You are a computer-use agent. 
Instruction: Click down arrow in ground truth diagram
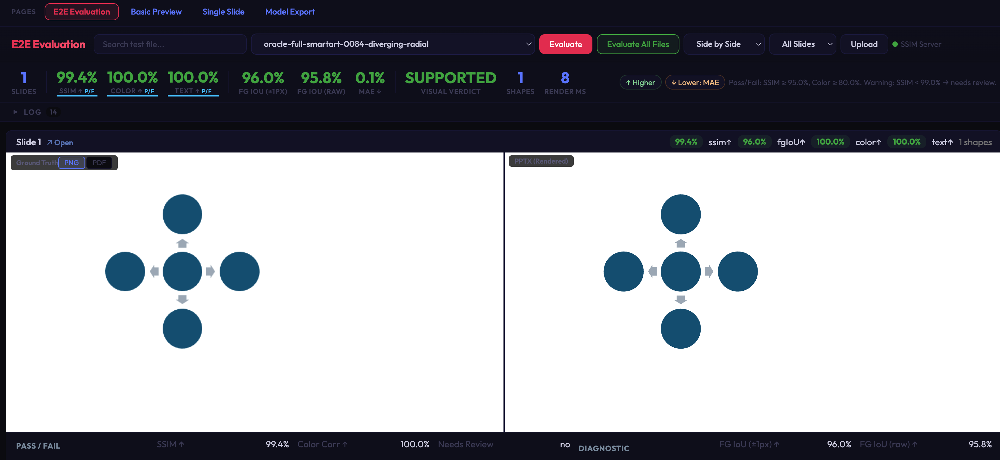pos(182,299)
